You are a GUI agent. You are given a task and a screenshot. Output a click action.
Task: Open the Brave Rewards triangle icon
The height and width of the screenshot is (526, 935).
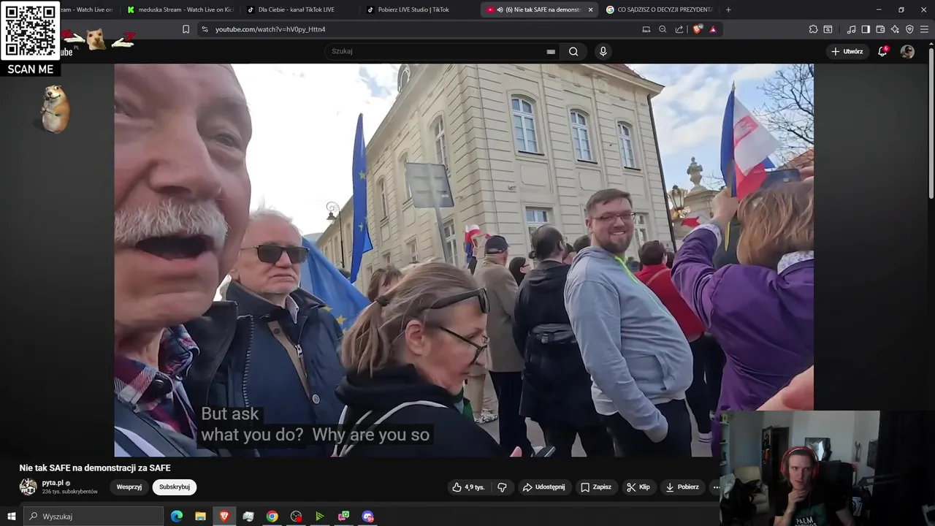[713, 29]
